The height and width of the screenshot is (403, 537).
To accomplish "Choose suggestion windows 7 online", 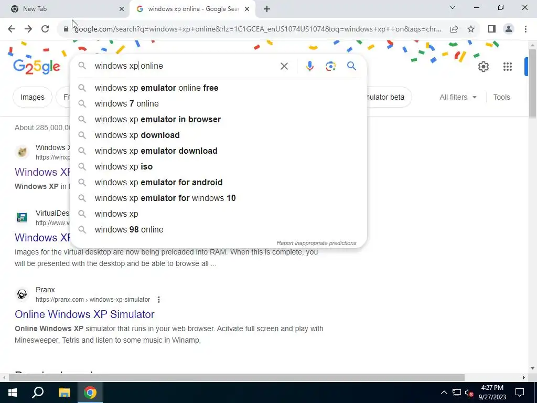I will (x=218, y=104).
